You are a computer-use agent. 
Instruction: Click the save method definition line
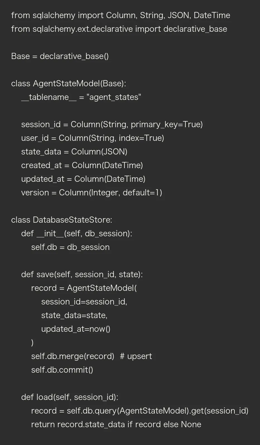pyautogui.click(x=82, y=274)
